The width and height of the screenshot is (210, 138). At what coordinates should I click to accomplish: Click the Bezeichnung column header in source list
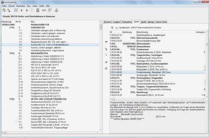(142, 32)
